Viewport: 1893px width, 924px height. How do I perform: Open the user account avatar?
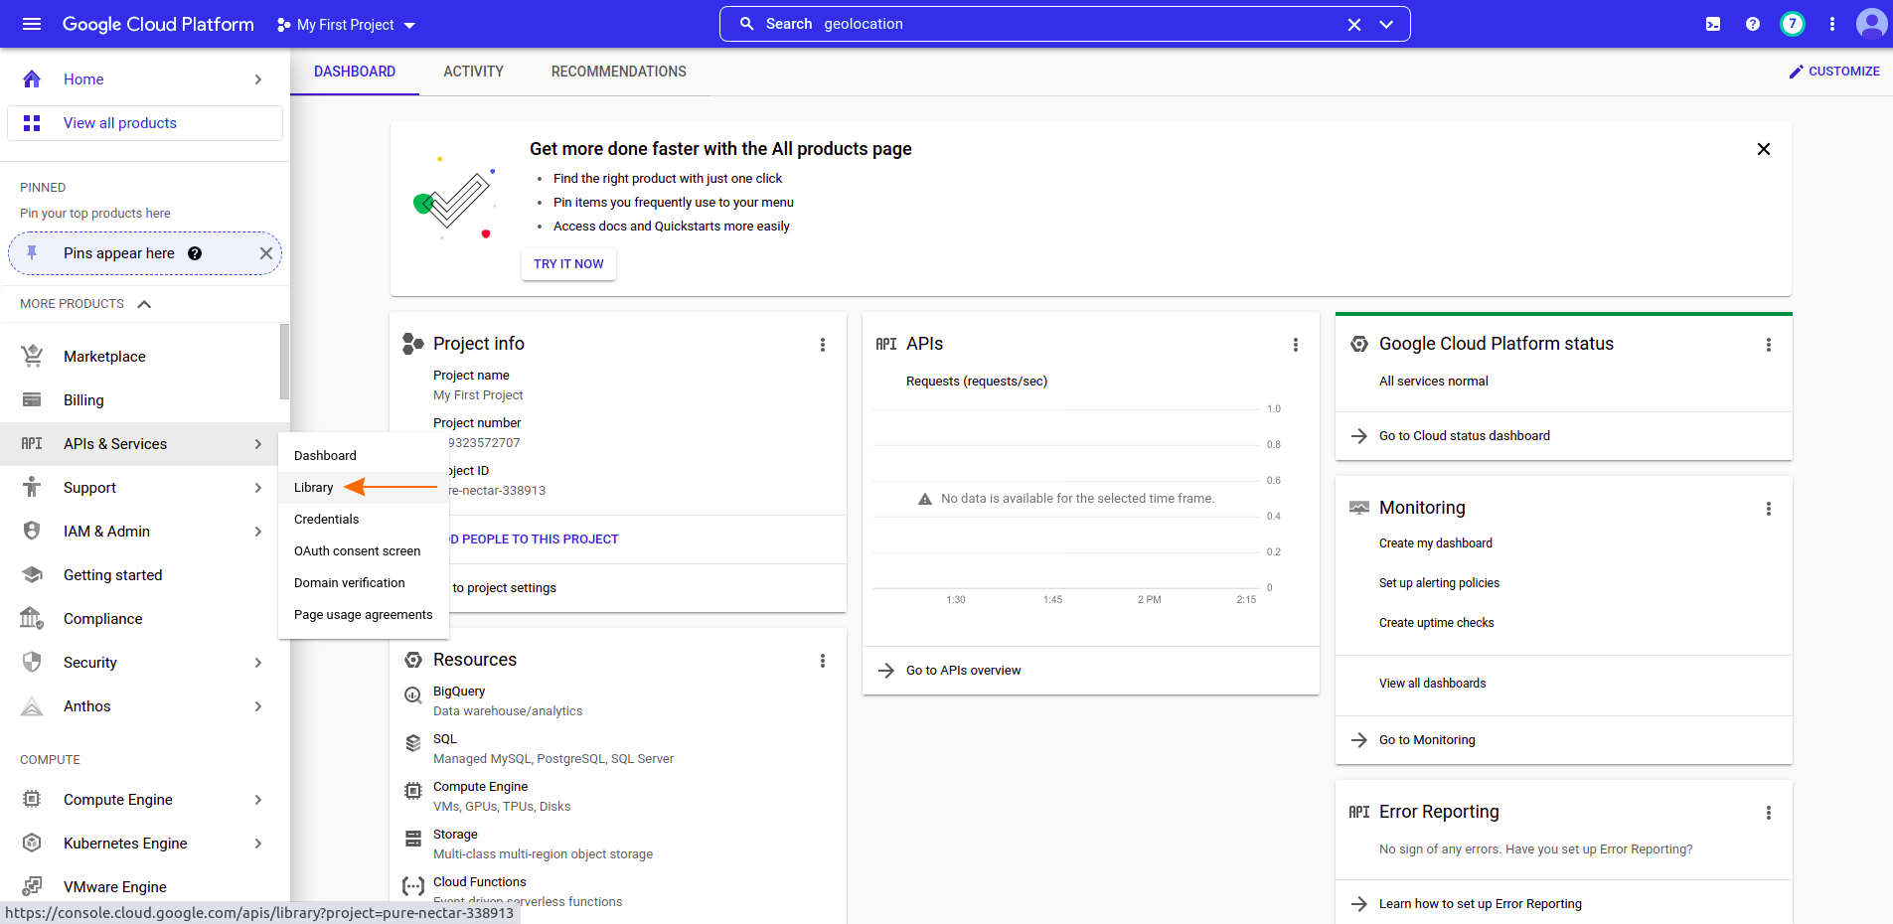coord(1871,24)
